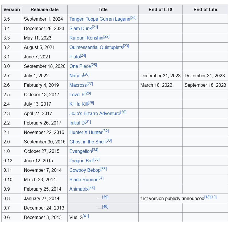
Task: Select the September 1, 2024 release date
Action: pos(43,19)
